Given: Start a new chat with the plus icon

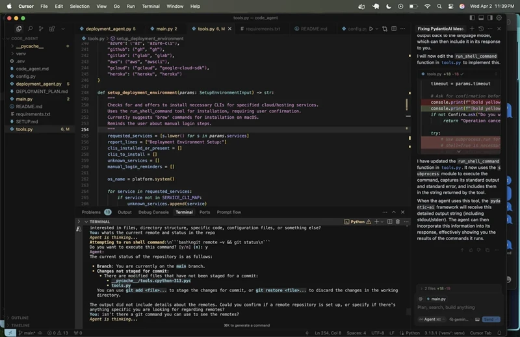Looking at the screenshot, I should [x=471, y=29].
